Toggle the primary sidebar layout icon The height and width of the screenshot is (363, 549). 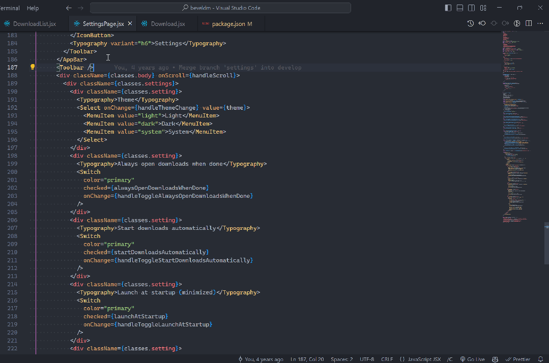coord(448,8)
